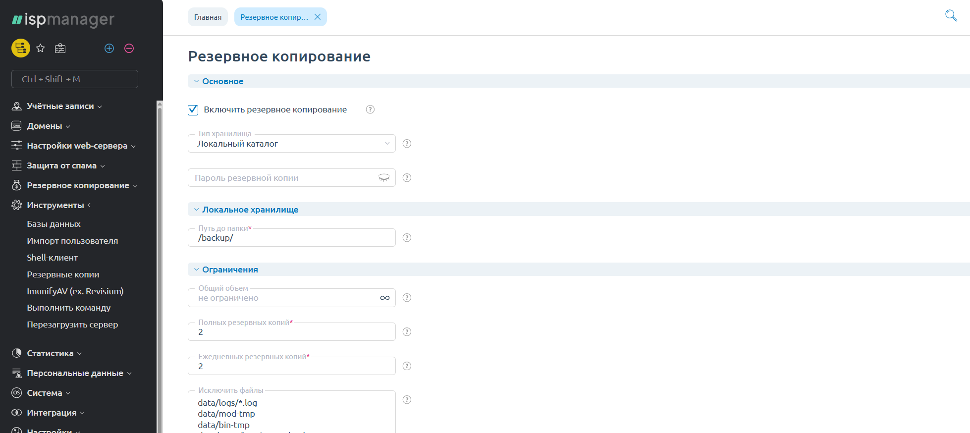
Task: Collapse the Ограничения section header
Action: tap(229, 270)
